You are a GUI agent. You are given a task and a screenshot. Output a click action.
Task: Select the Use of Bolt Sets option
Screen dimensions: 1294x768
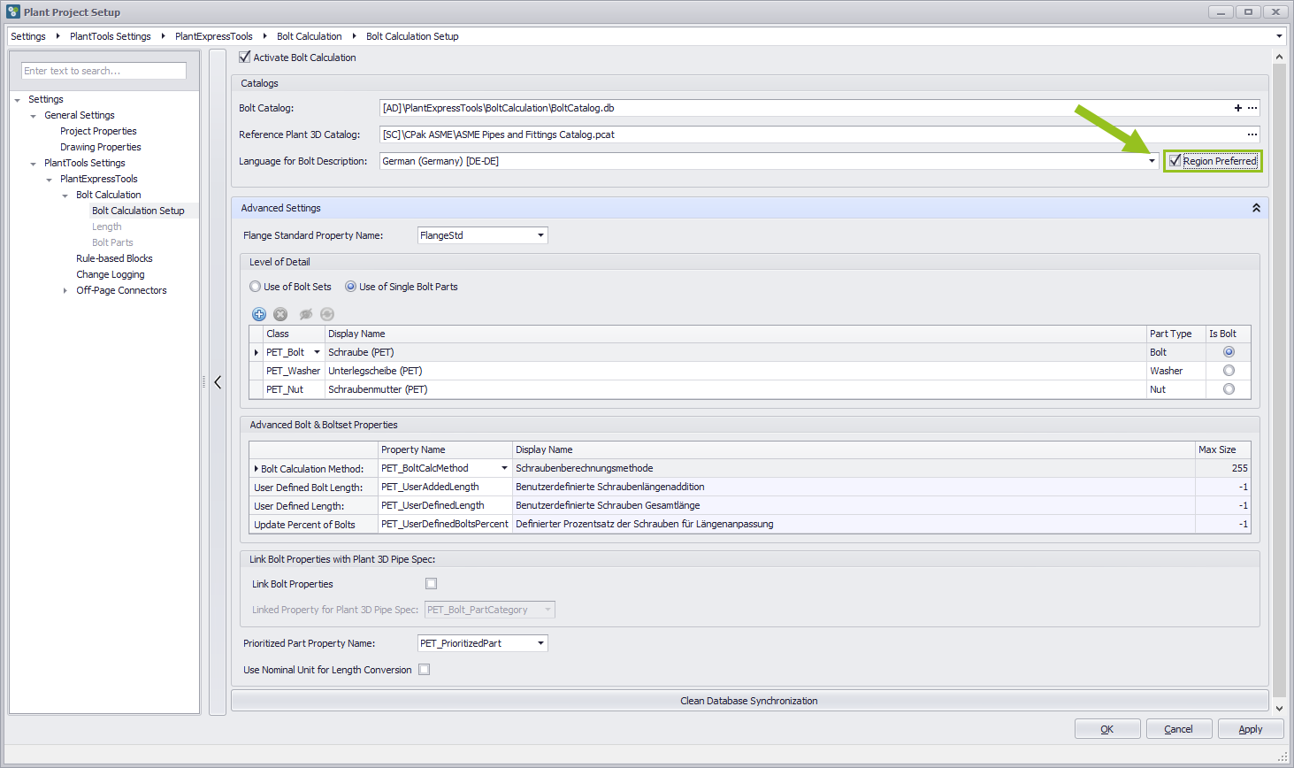coord(255,287)
